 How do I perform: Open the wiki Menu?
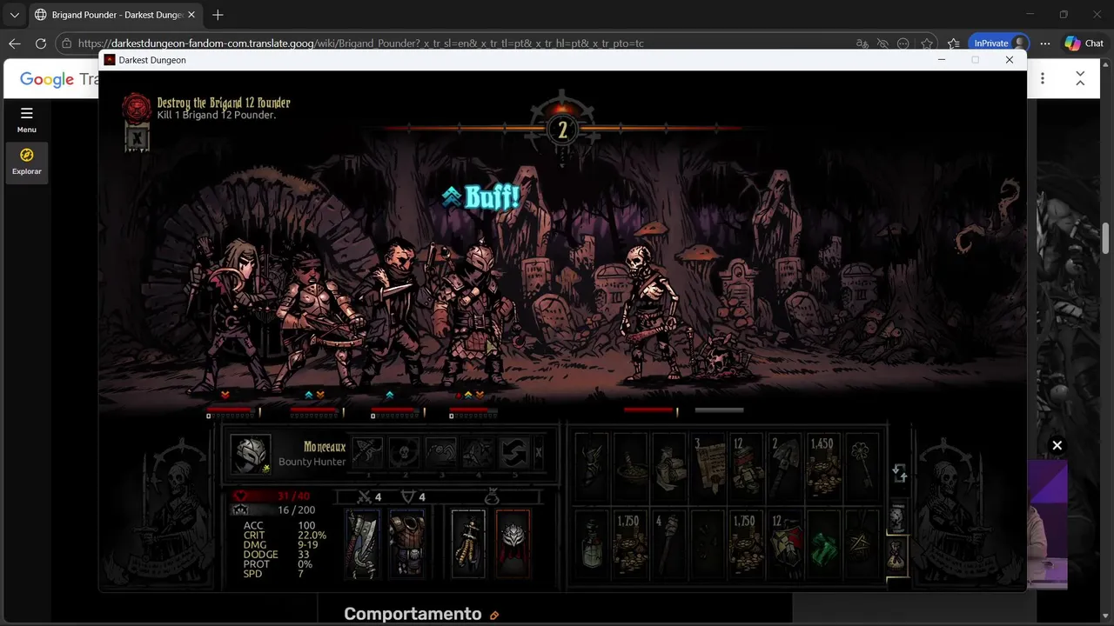27,119
